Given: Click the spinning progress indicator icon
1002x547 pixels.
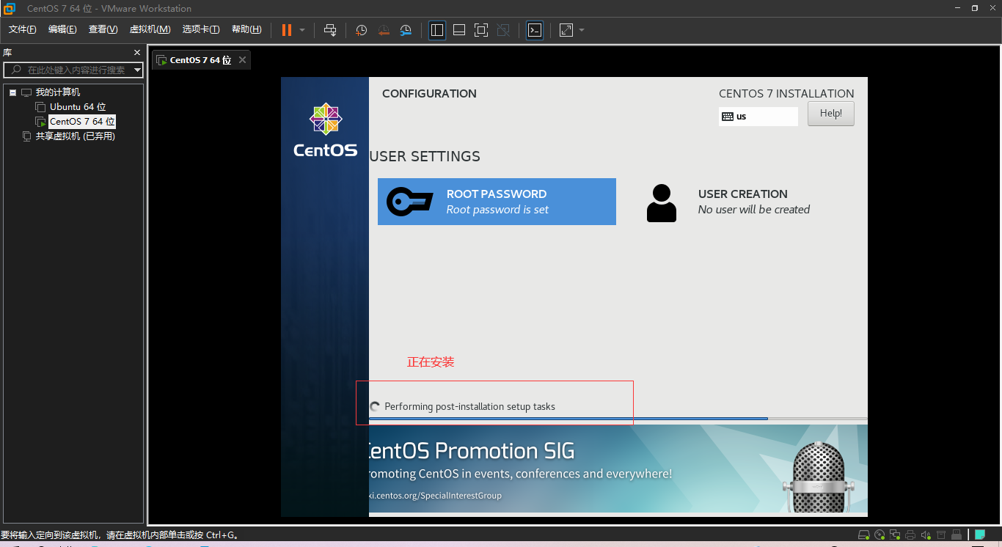Looking at the screenshot, I should (375, 406).
